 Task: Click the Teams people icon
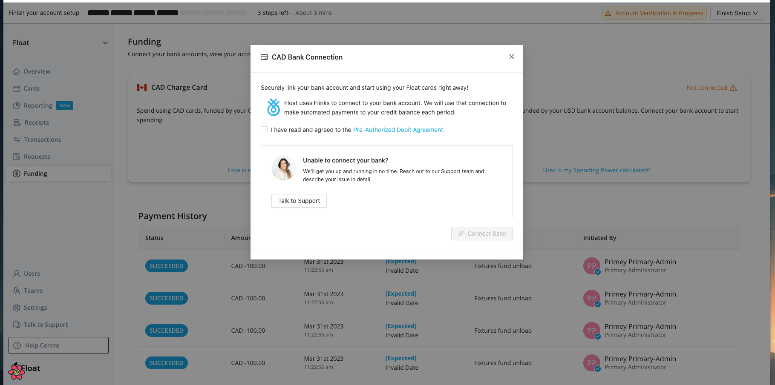coord(17,290)
